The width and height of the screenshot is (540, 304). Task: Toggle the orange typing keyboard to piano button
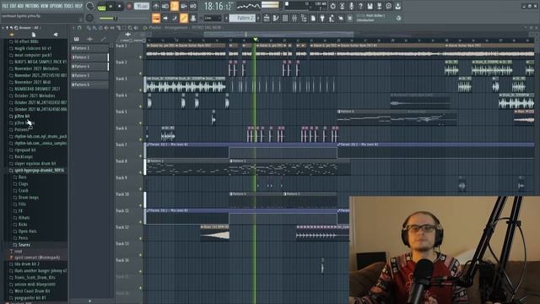click(156, 18)
